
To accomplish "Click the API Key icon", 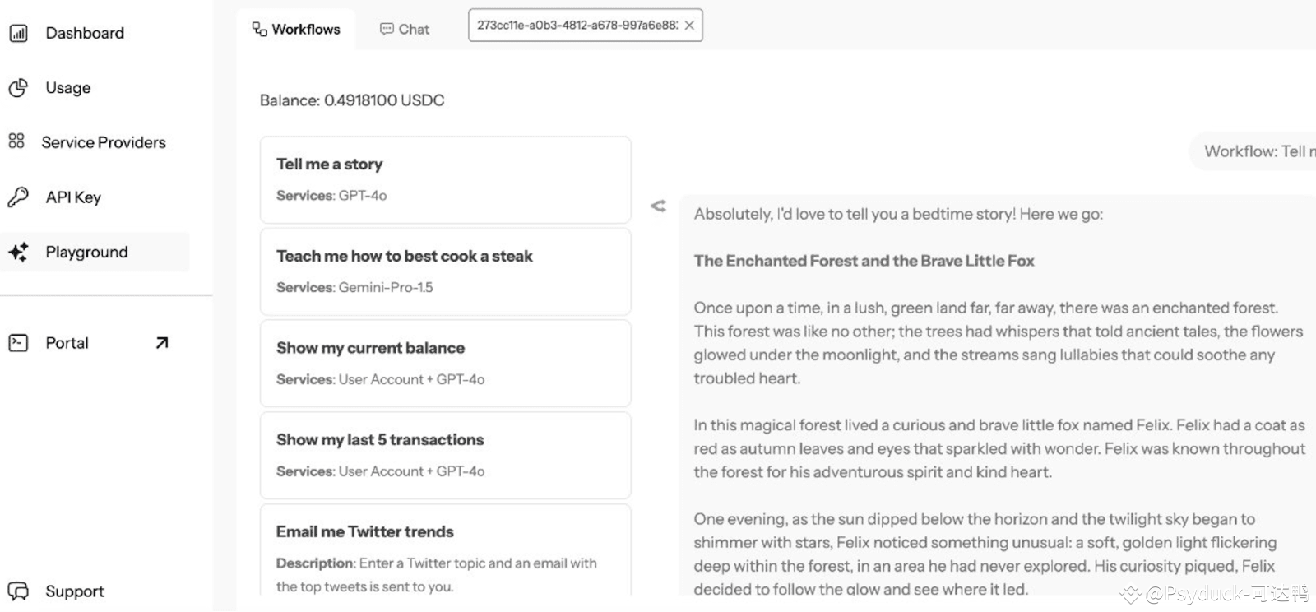I will coord(18,197).
